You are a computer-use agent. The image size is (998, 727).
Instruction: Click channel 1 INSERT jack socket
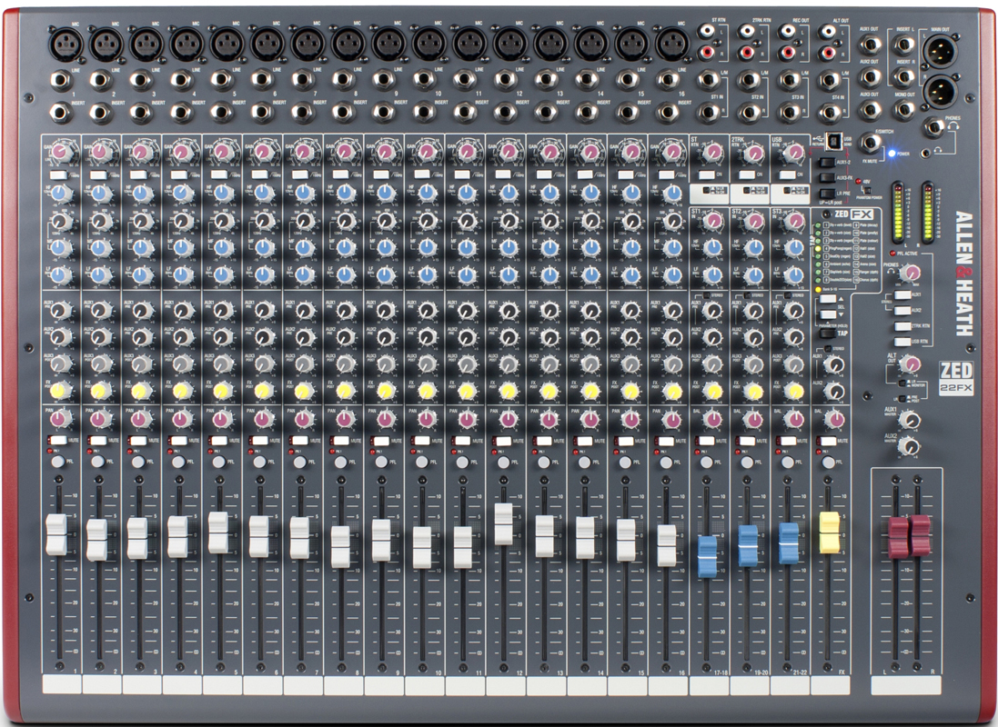click(x=62, y=115)
